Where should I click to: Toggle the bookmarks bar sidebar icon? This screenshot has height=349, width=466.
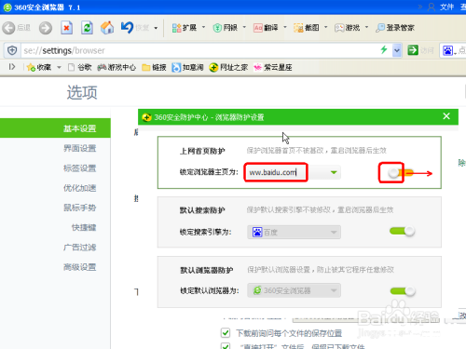12,67
